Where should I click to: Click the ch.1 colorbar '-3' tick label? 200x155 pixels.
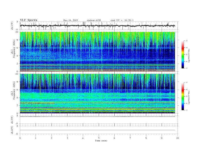(x=186, y=41)
